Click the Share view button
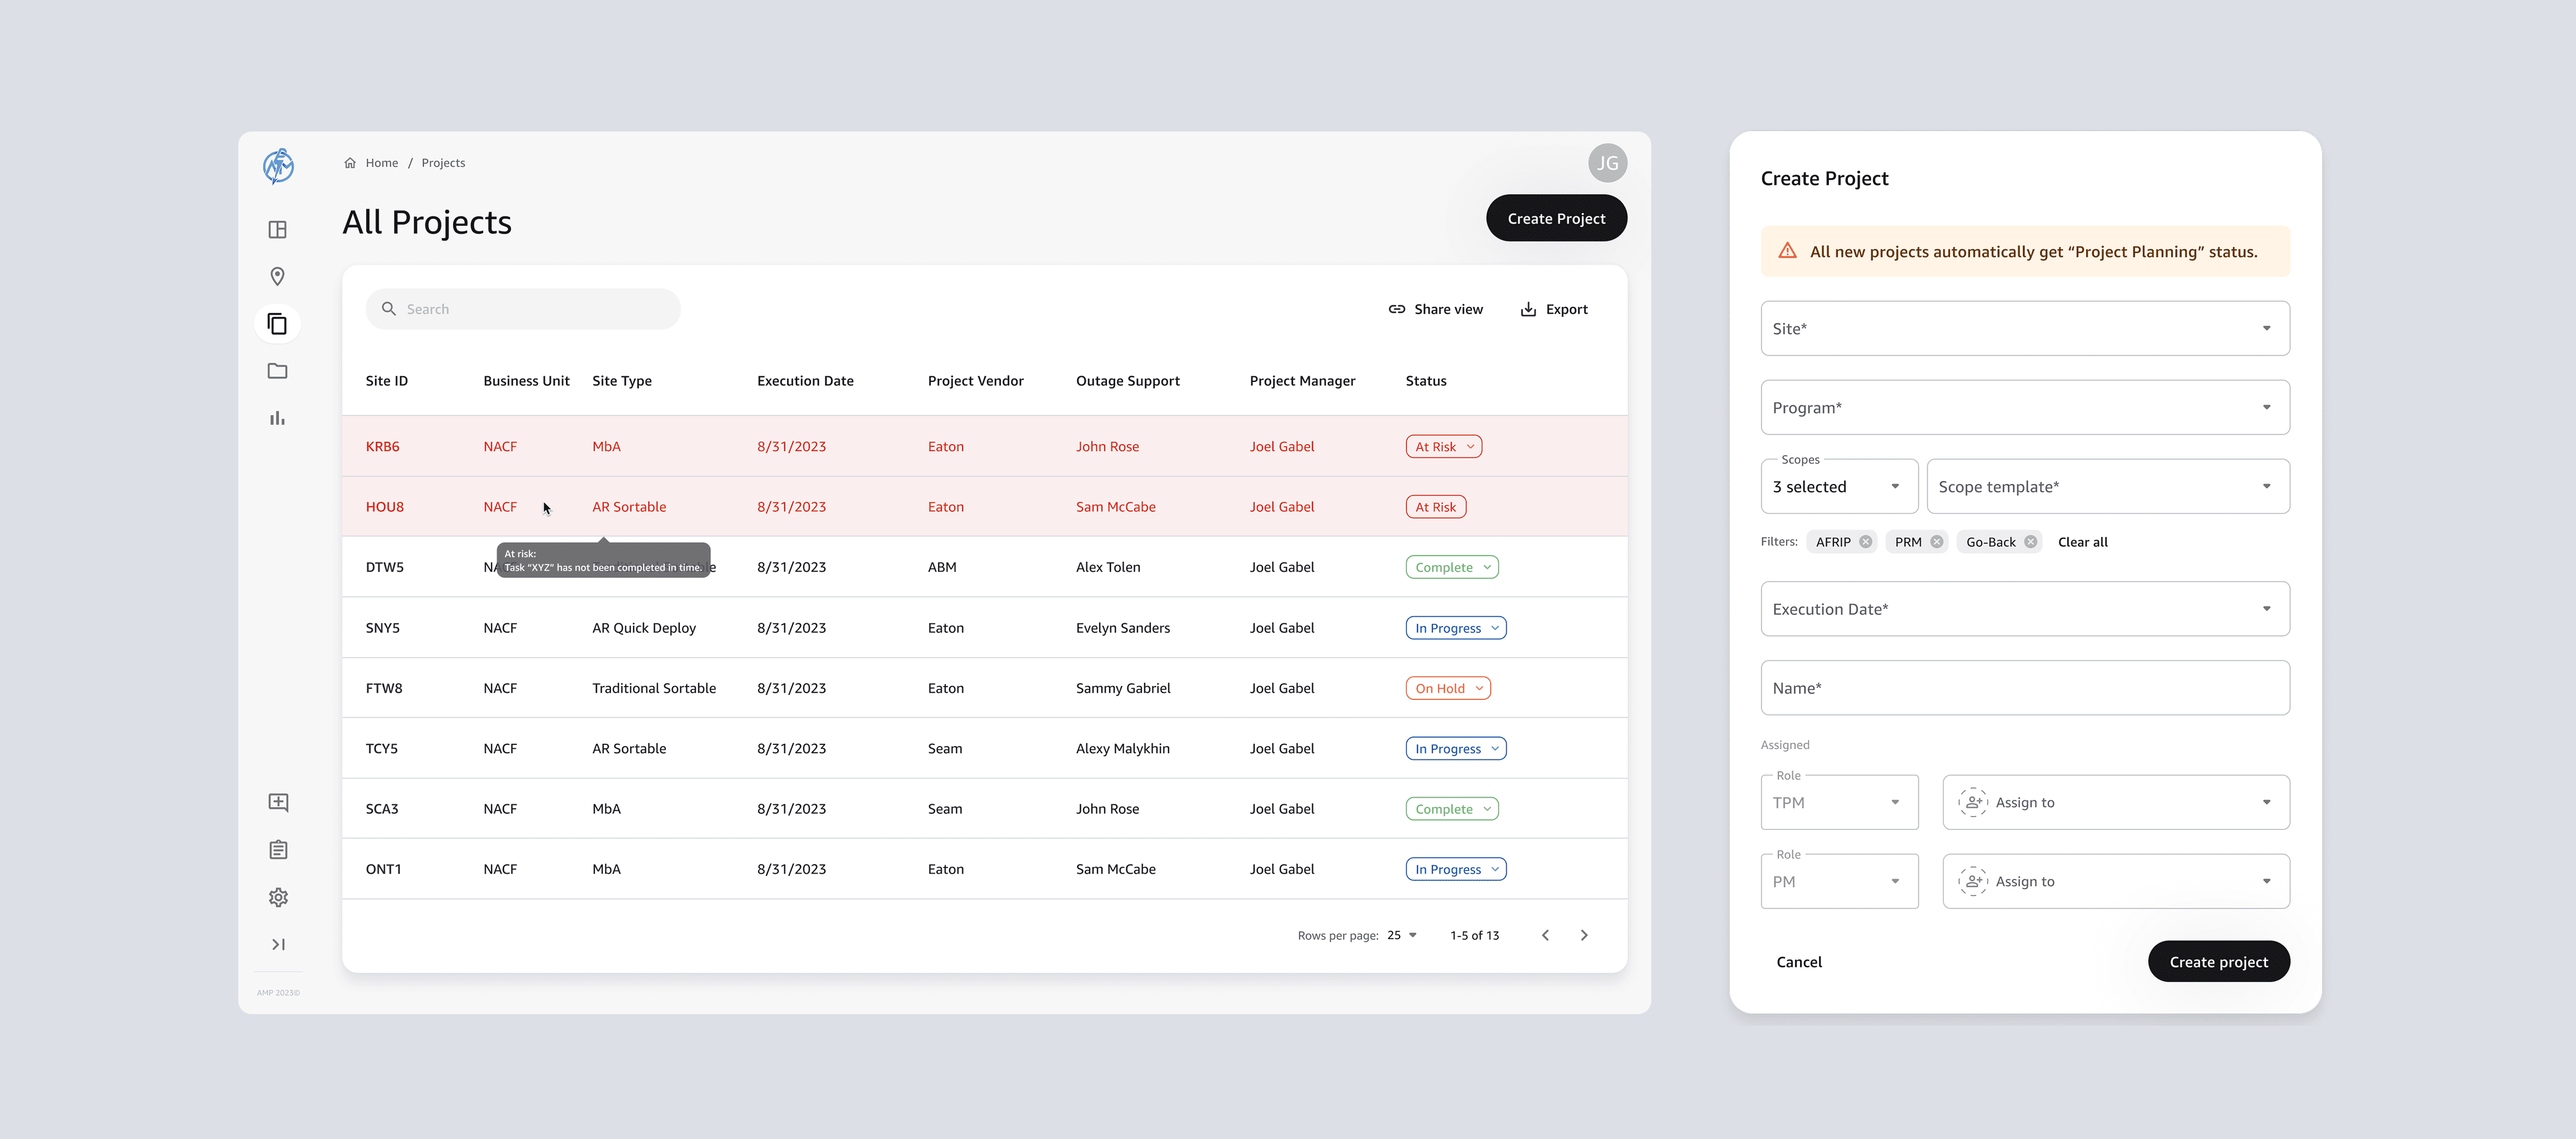The image size is (2576, 1139). tap(1435, 310)
